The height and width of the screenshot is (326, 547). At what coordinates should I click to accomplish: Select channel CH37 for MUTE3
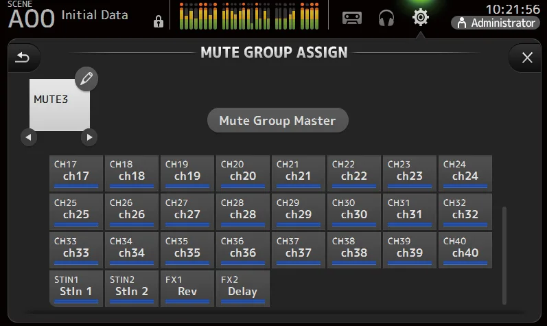(x=299, y=250)
